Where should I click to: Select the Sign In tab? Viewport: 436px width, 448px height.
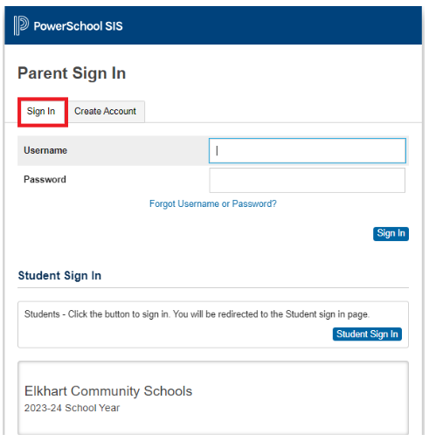pyautogui.click(x=41, y=111)
